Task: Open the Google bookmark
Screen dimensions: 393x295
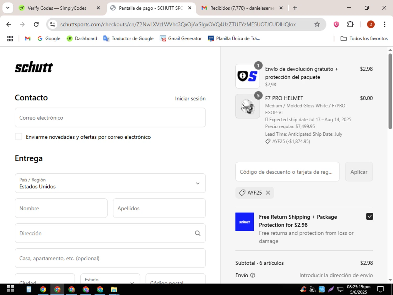Action: [49, 39]
